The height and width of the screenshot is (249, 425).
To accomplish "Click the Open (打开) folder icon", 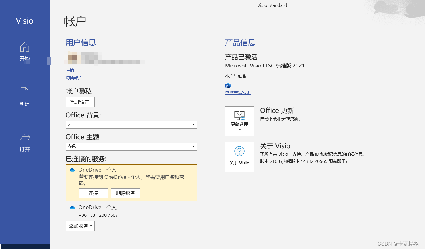I will (x=25, y=138).
